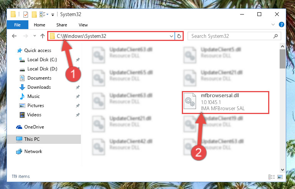Image resolution: width=295 pixels, height=189 pixels.
Task: Go up one folder level
Action: [43, 36]
